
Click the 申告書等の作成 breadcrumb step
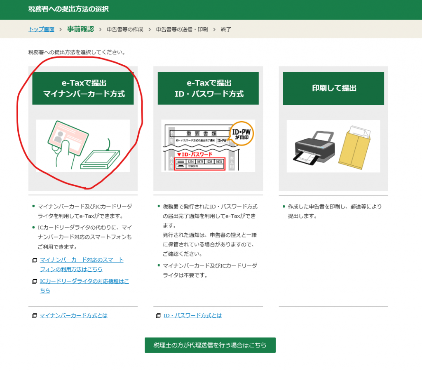(125, 29)
